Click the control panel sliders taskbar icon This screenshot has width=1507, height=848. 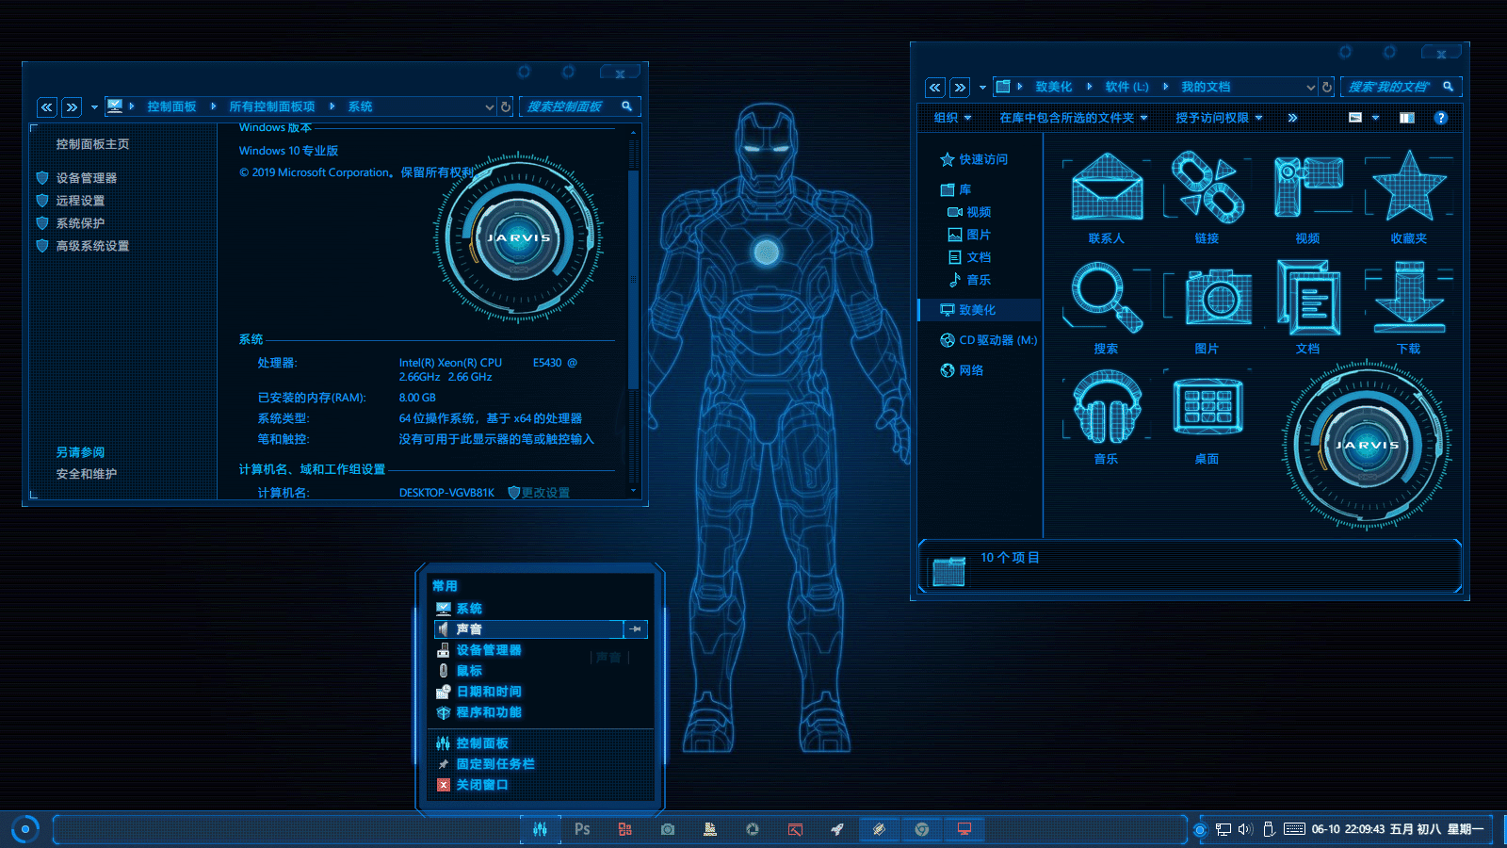coord(540,829)
